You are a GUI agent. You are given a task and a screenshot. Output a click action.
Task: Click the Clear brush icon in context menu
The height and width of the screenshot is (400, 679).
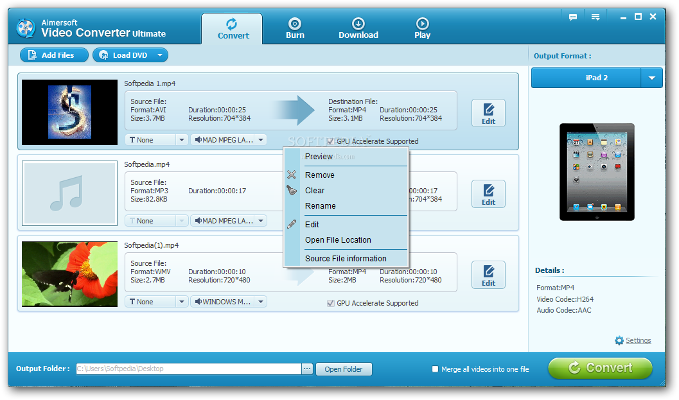pos(292,190)
